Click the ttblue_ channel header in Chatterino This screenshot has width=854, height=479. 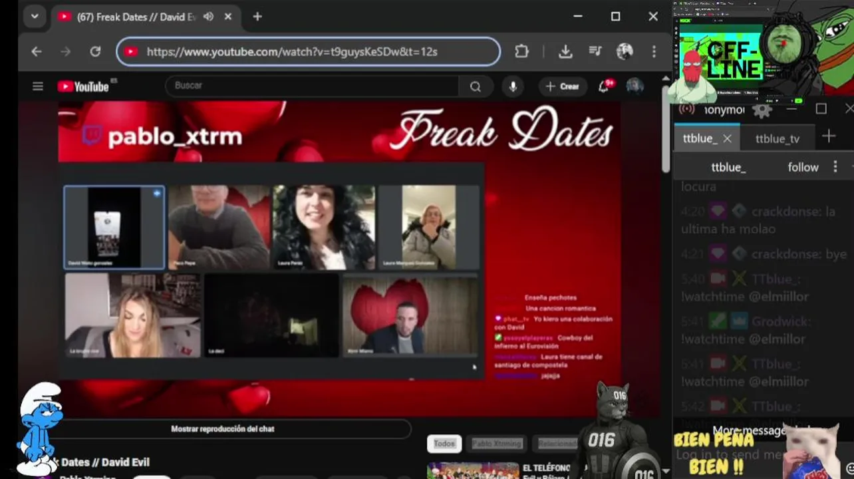(728, 167)
